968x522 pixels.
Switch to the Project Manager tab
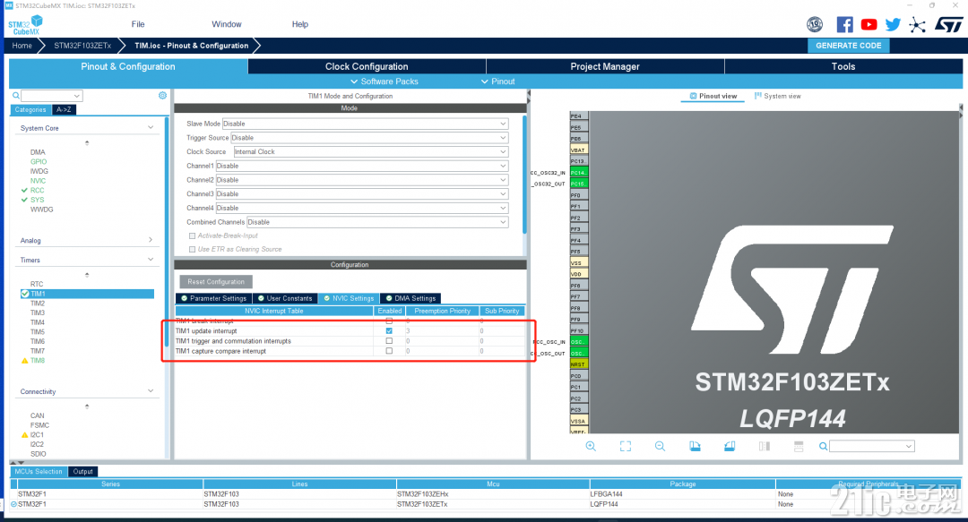(605, 66)
